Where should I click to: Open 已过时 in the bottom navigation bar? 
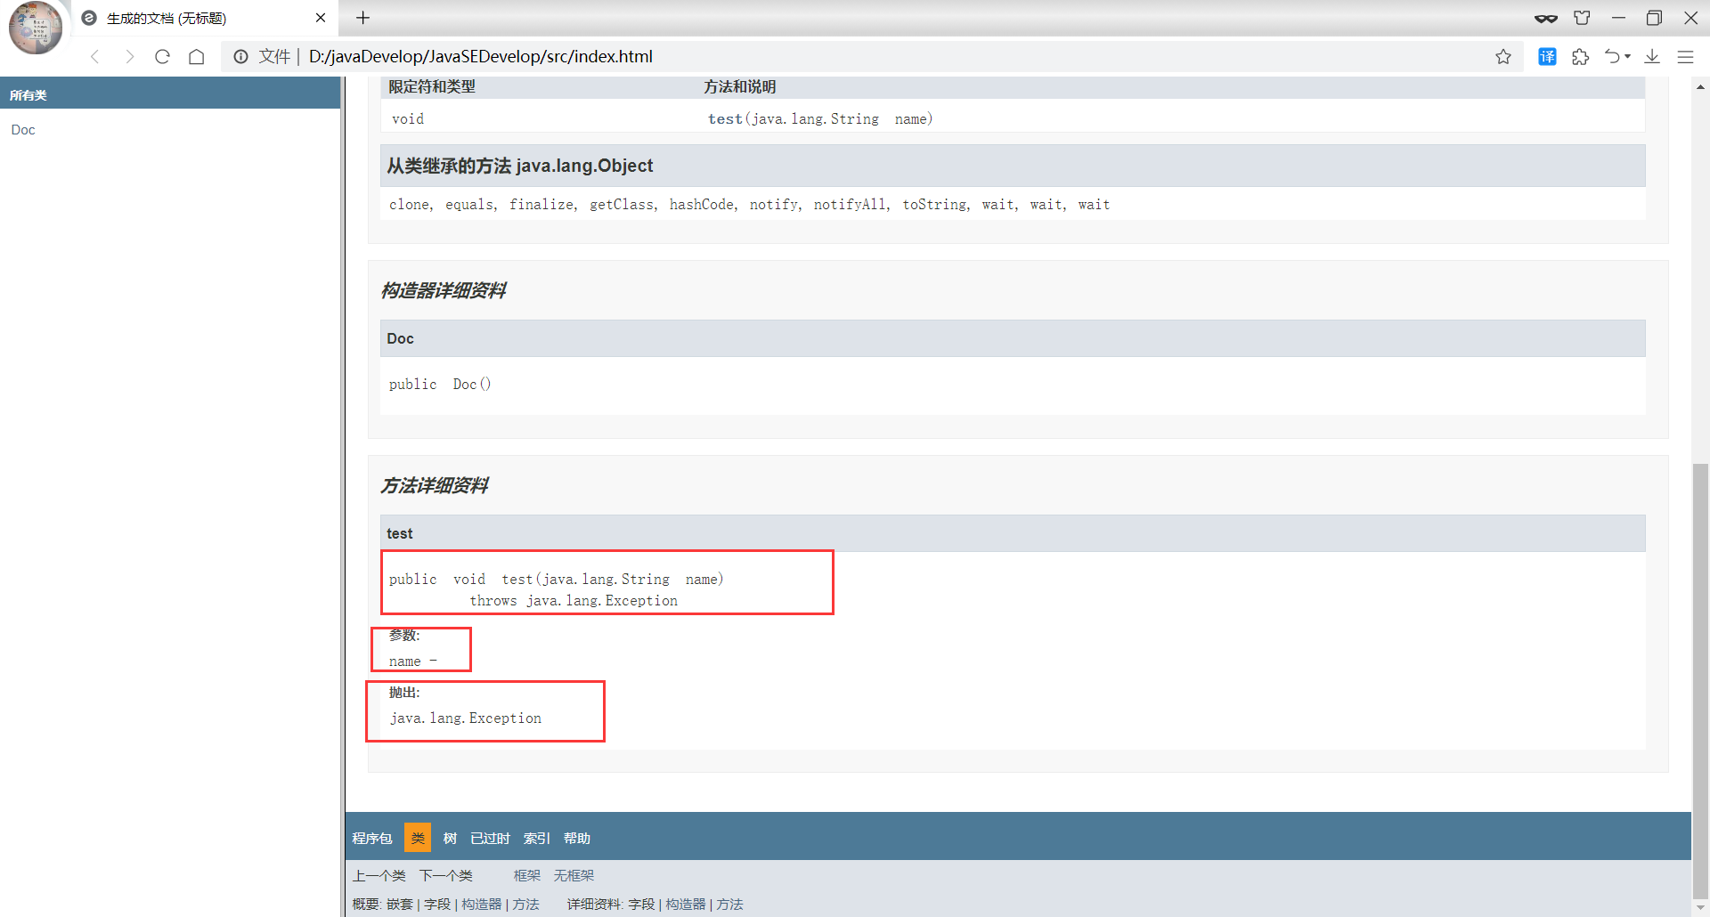pyautogui.click(x=490, y=839)
